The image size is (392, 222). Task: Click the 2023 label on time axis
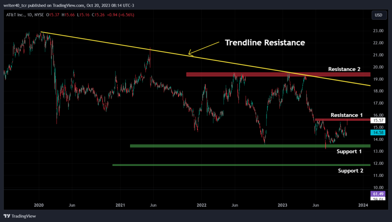tap(283, 205)
